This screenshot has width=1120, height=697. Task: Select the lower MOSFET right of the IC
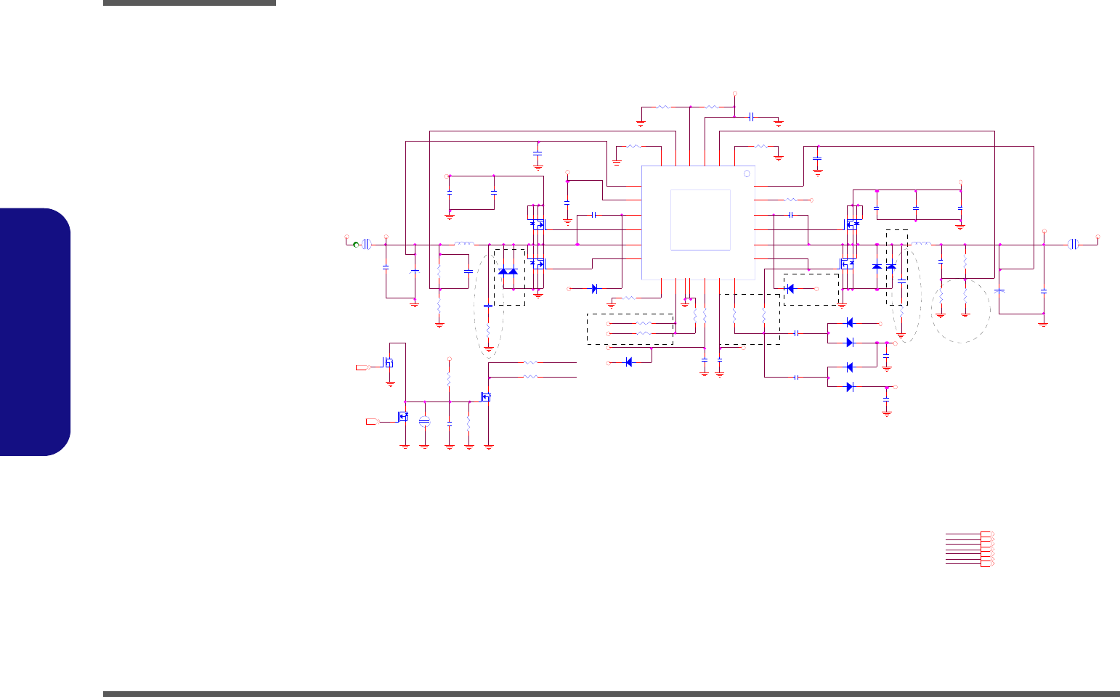tap(846, 263)
